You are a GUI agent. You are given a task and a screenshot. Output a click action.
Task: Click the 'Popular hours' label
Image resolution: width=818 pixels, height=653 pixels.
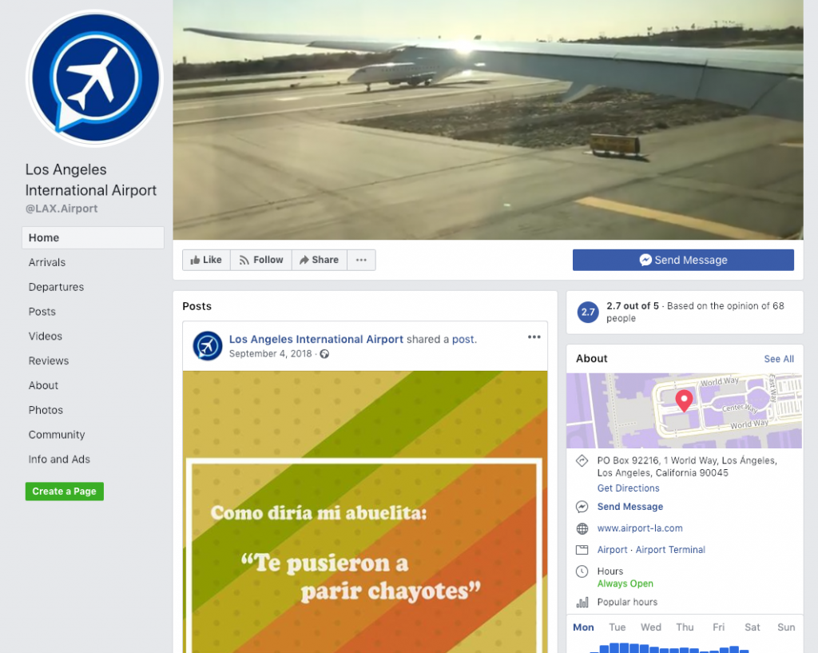pyautogui.click(x=627, y=603)
